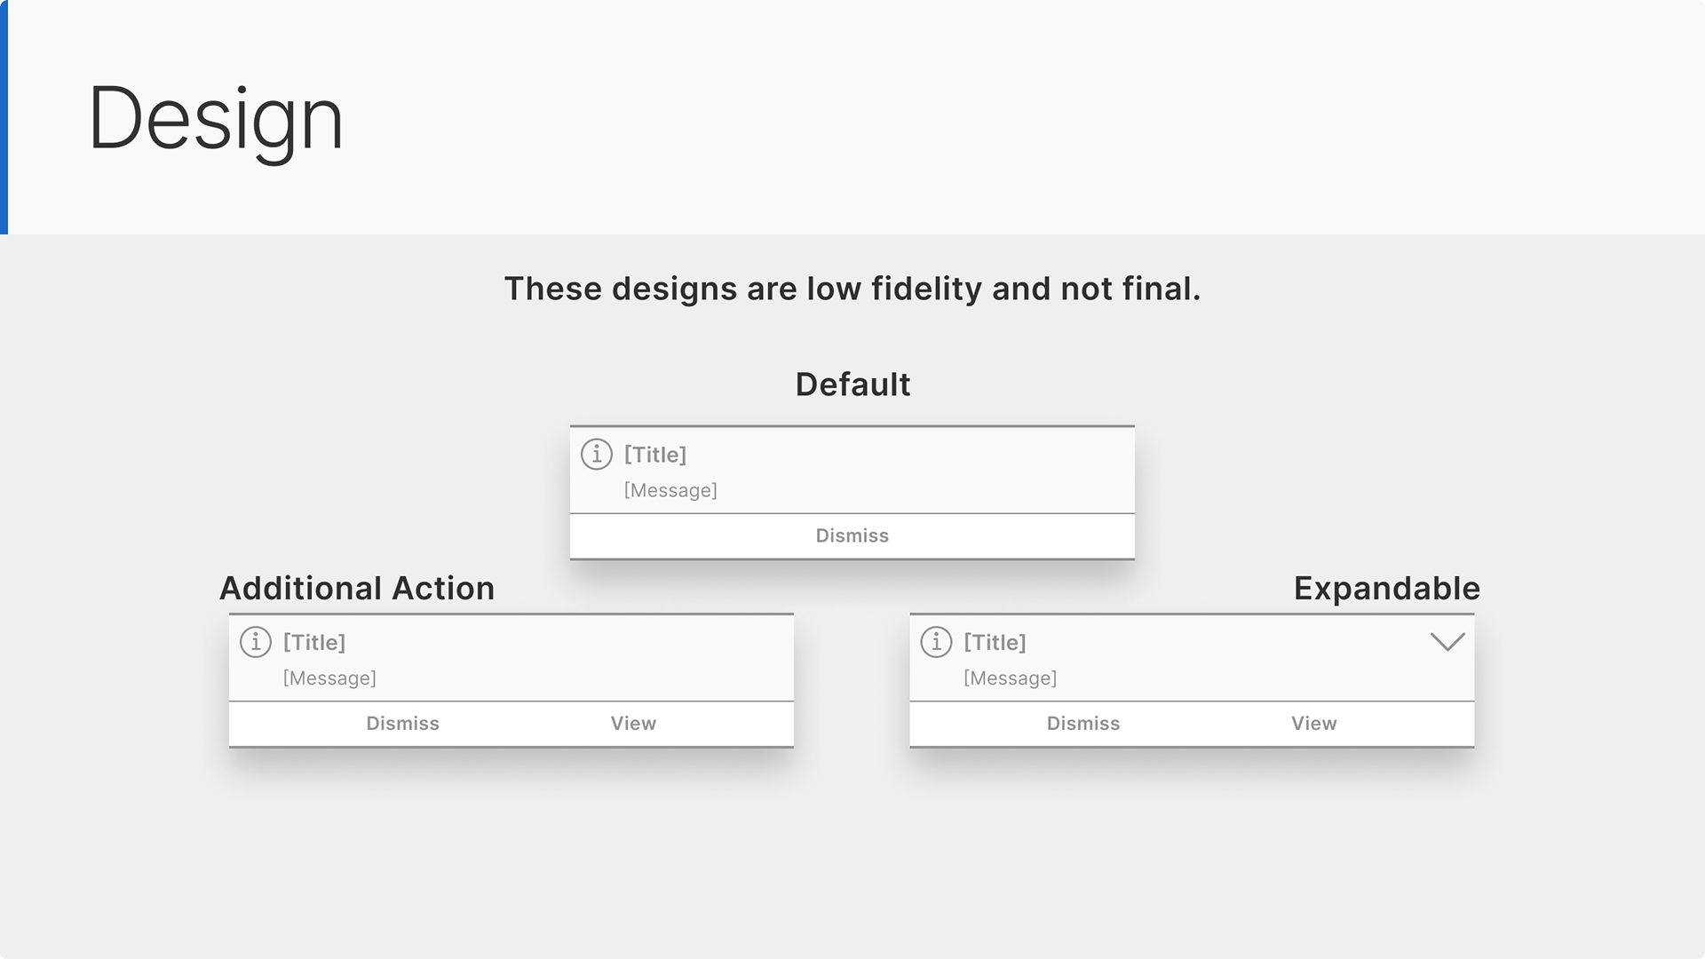Click View in the Expandable card
The image size is (1705, 959).
click(1313, 724)
